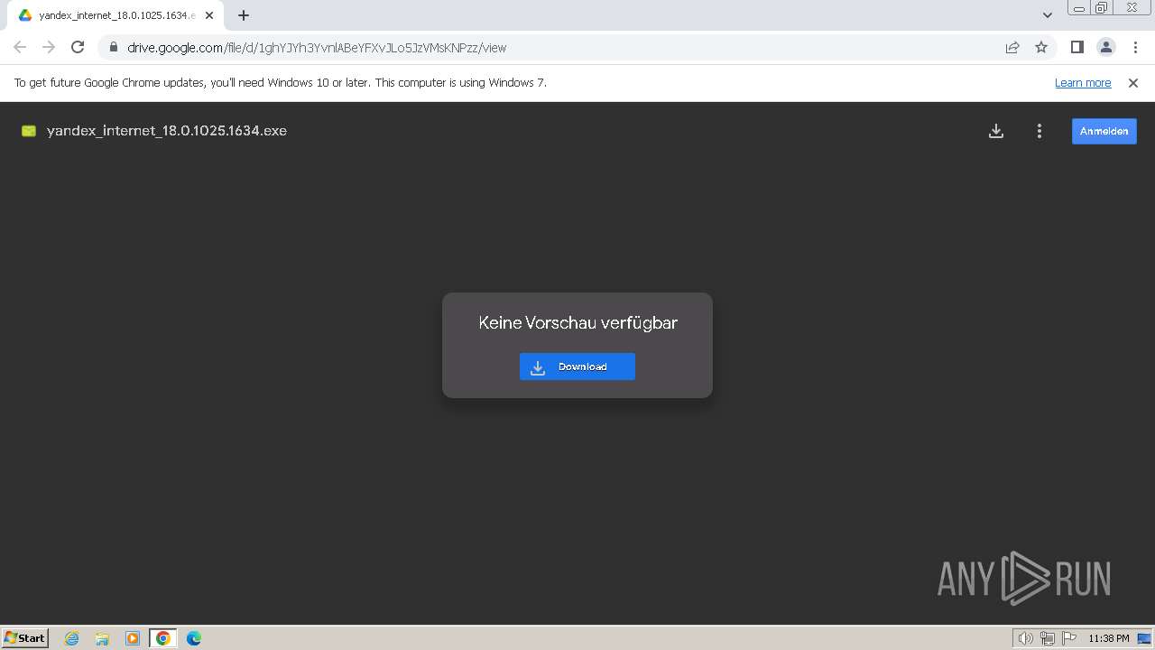Download file using top toolbar icon
This screenshot has width=1155, height=650.
tap(996, 131)
